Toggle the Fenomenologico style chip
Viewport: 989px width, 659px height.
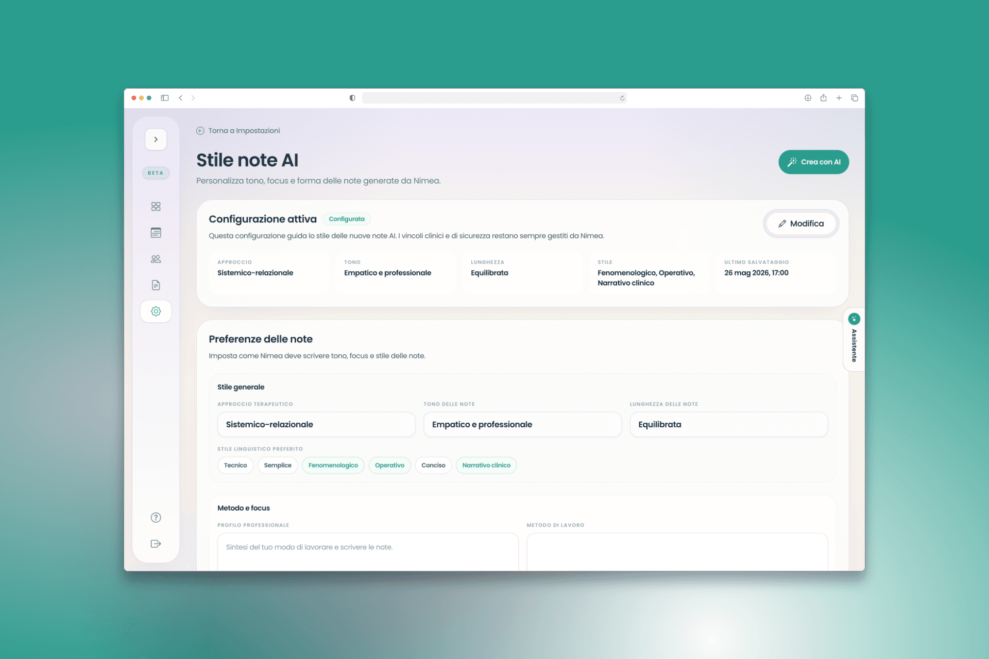(x=333, y=465)
